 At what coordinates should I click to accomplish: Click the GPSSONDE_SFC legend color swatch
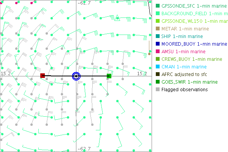158,6
